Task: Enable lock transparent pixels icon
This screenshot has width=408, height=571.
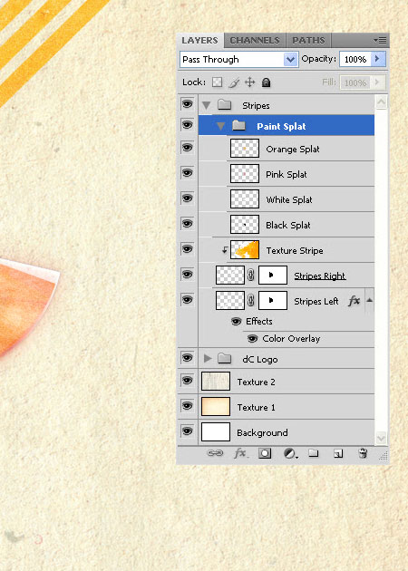Action: pyautogui.click(x=218, y=82)
